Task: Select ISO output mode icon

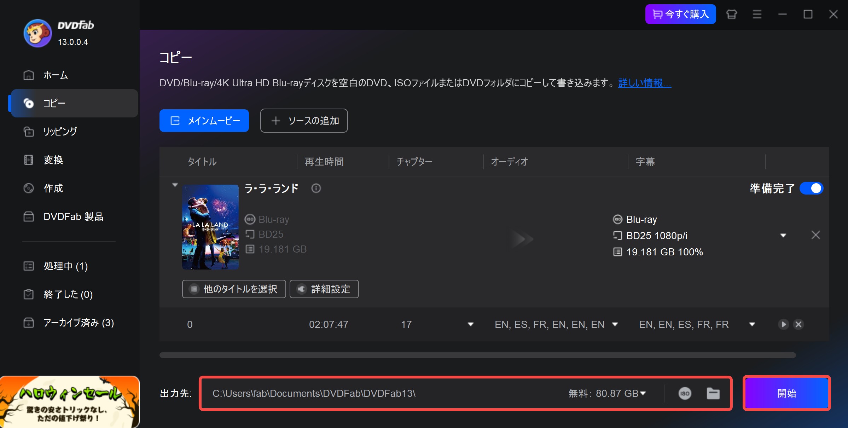Action: pos(685,393)
